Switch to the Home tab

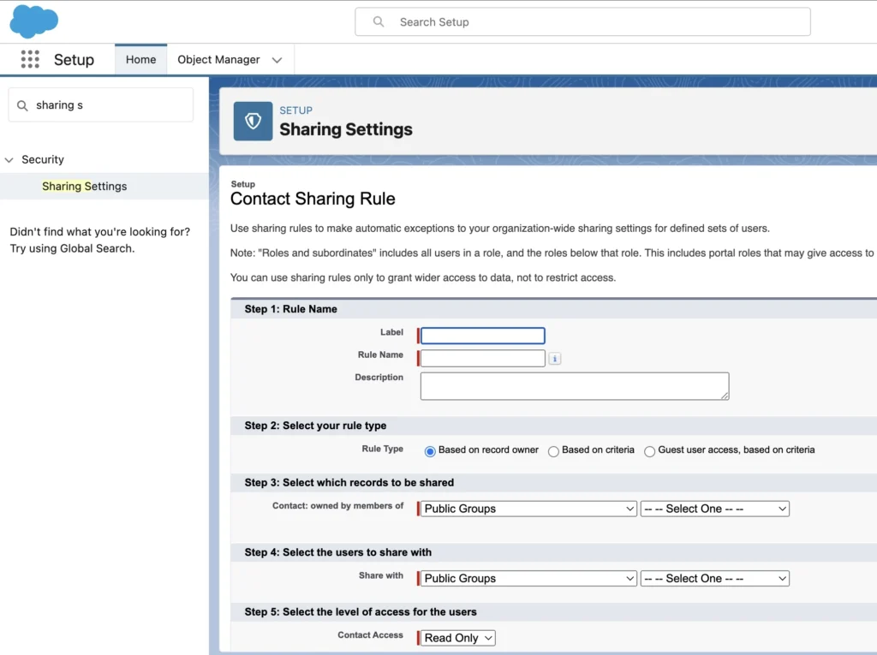(140, 59)
